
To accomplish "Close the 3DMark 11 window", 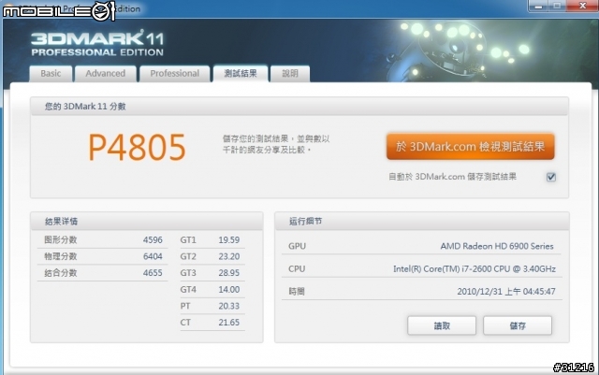I will point(582,6).
